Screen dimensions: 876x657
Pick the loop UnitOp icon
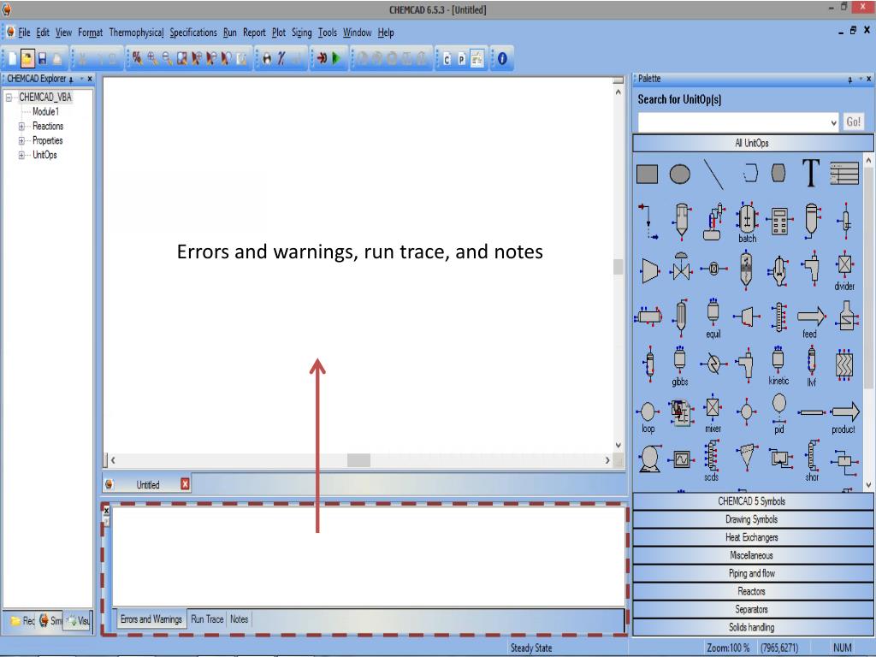(x=648, y=417)
